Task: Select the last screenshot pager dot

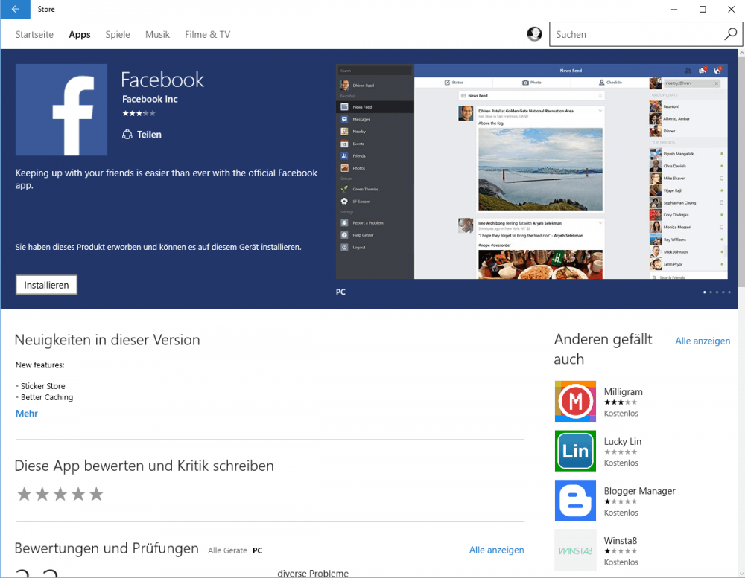Action: click(729, 292)
